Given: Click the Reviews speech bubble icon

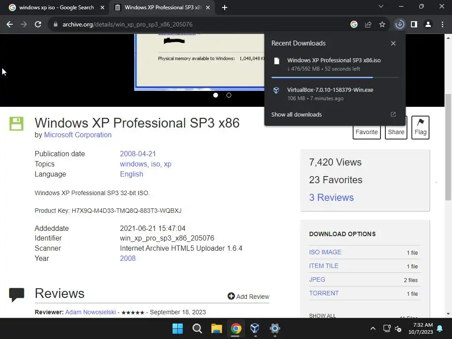Looking at the screenshot, I should pyautogui.click(x=17, y=294).
